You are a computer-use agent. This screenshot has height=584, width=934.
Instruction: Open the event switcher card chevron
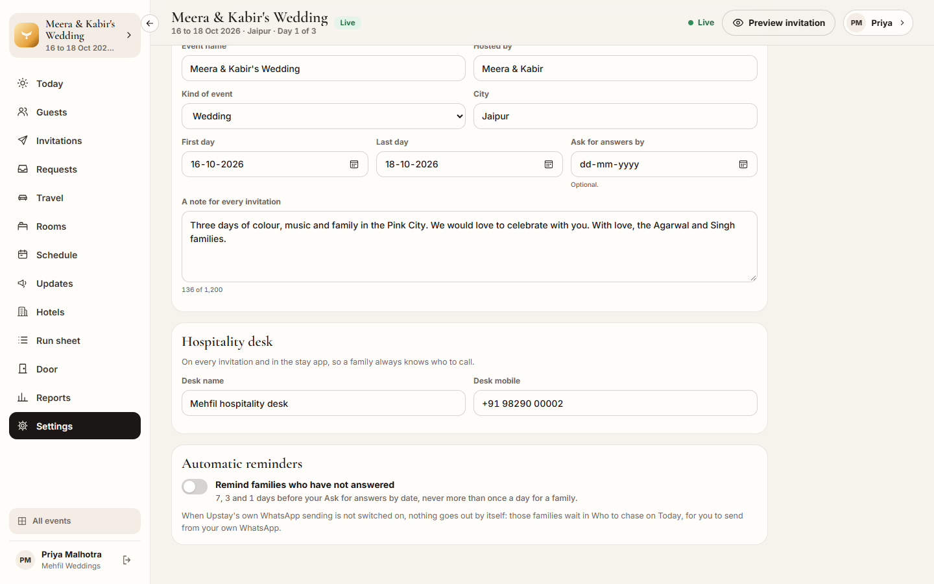pyautogui.click(x=129, y=35)
